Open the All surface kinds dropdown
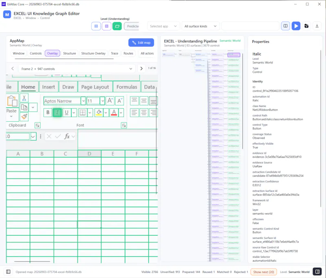This screenshot has height=278, width=326. (200, 26)
